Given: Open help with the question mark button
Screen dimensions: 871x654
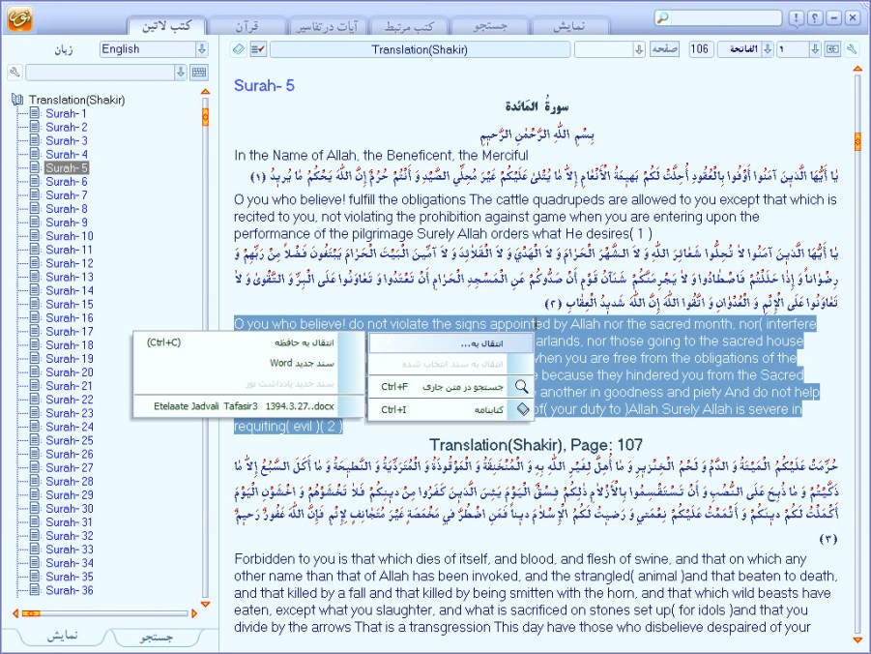Looking at the screenshot, I should tap(814, 17).
